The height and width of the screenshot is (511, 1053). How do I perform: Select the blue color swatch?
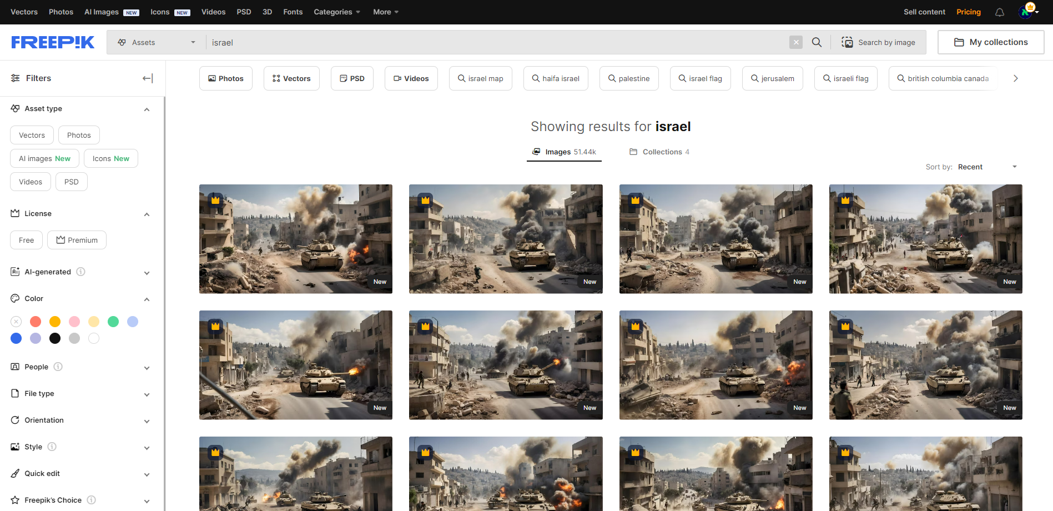16,338
